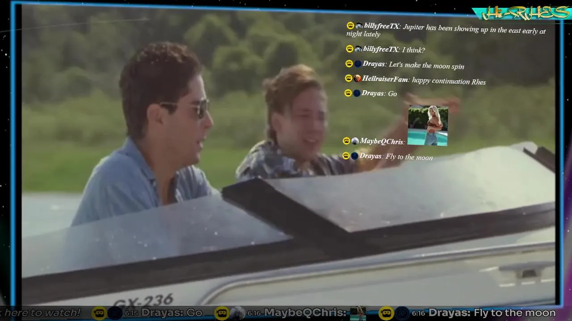Click the yellow badge on overlay 'Drayas: Go' row
The width and height of the screenshot is (572, 321).
pyautogui.click(x=348, y=93)
